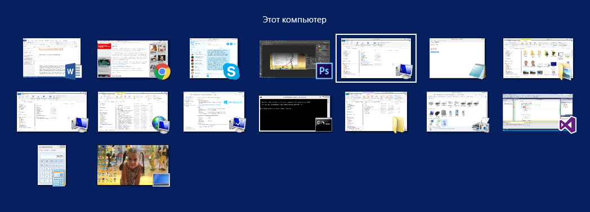Open the System window with Windows logo

coord(214,111)
